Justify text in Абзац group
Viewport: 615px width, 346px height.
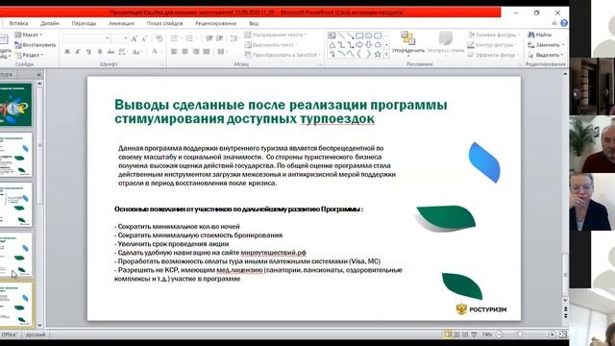tap(207, 51)
